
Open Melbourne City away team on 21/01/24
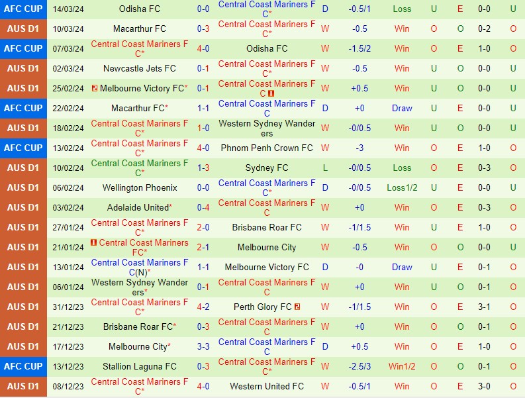267,247
